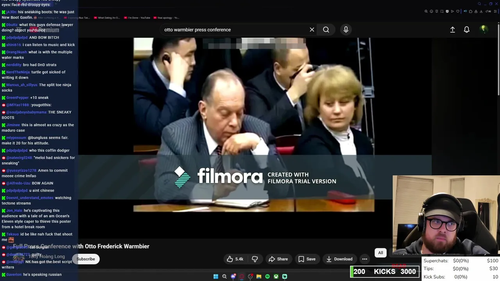The image size is (500, 281).
Task: Start voice search with the microphone icon
Action: coord(346,30)
